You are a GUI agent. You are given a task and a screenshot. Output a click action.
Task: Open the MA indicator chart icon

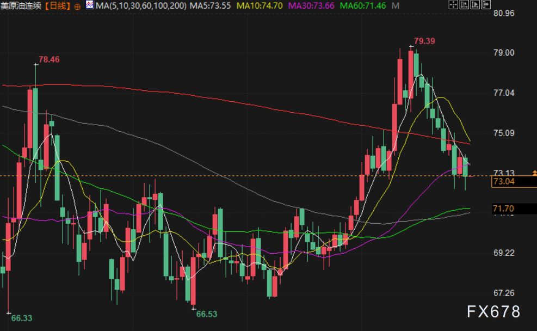pos(89,6)
